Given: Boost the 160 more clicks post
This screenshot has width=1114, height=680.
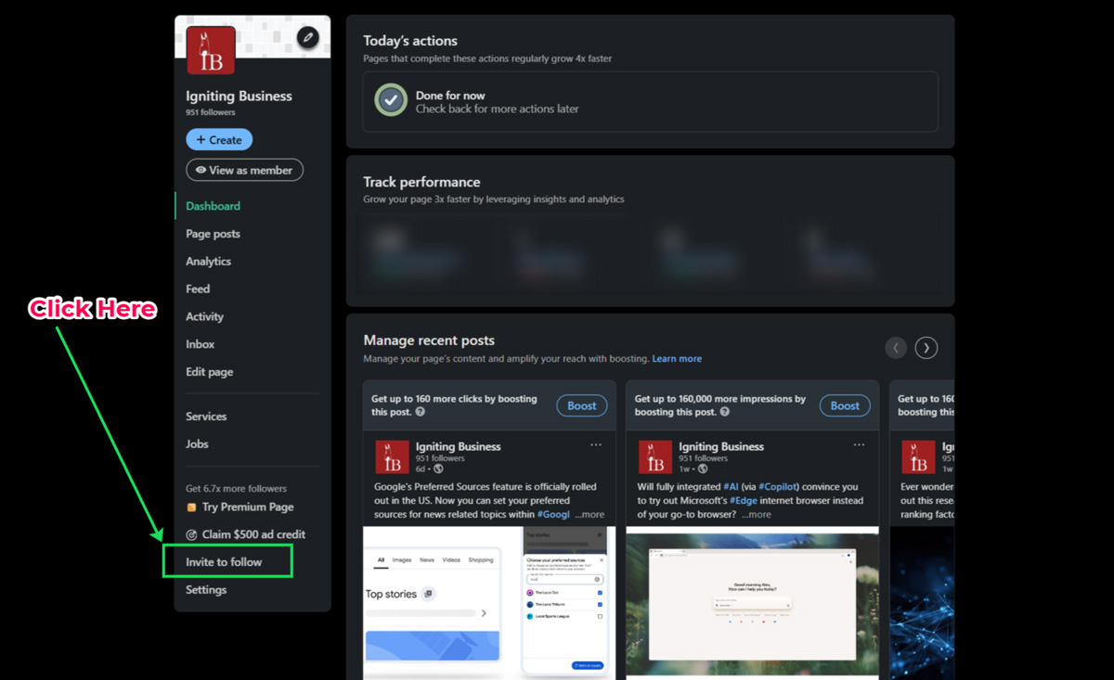Looking at the screenshot, I should coord(582,405).
